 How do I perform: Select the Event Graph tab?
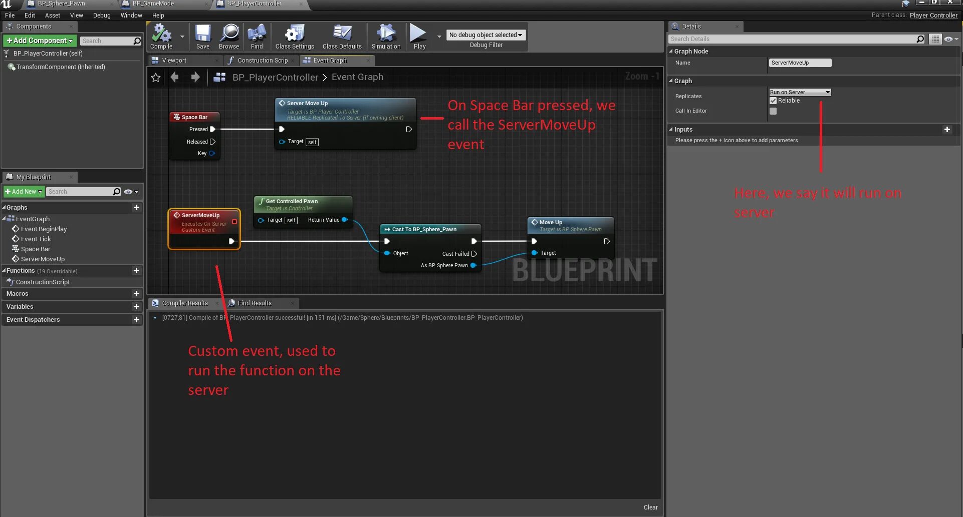point(330,61)
